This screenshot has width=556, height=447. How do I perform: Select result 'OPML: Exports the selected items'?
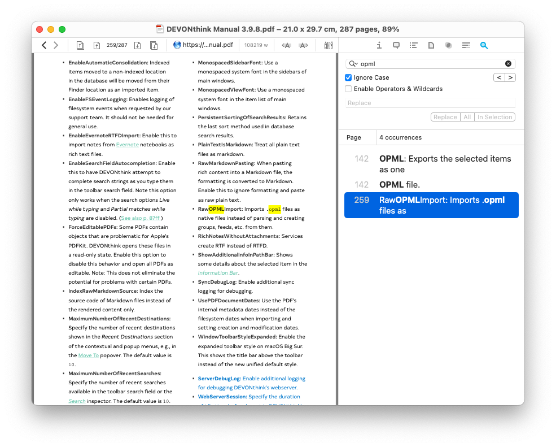click(431, 164)
